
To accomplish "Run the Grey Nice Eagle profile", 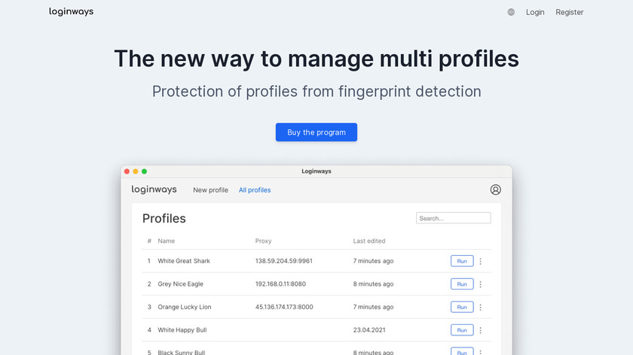I will (462, 284).
